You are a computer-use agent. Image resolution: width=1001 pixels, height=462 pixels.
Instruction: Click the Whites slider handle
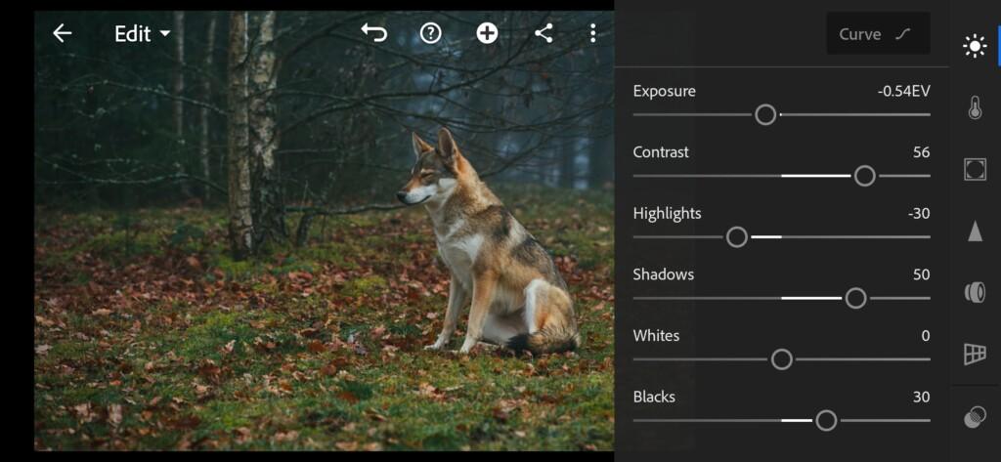pyautogui.click(x=781, y=359)
